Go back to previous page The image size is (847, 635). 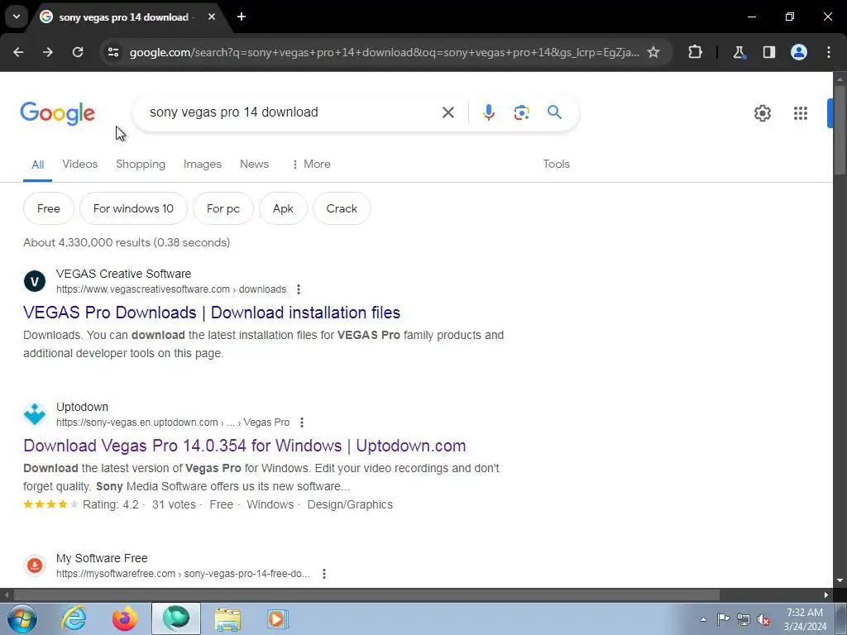point(18,52)
